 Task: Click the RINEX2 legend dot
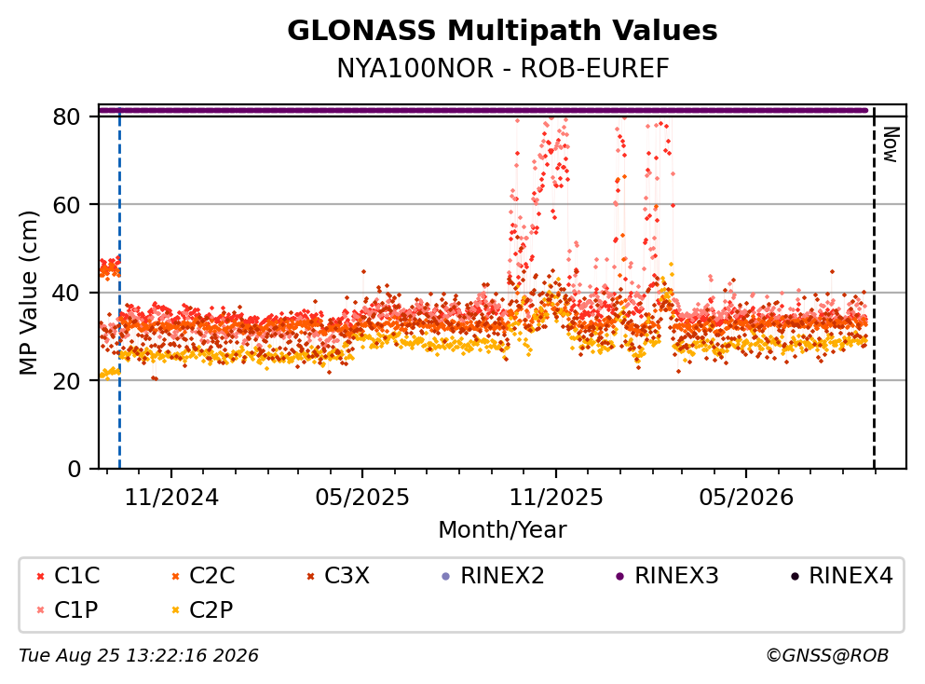[446, 577]
